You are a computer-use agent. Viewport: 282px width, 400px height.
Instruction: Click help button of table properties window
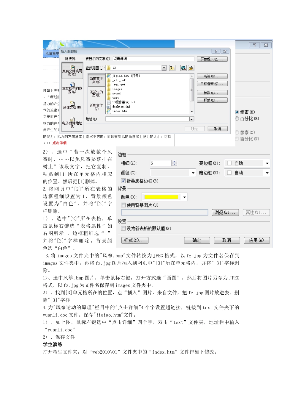coord(254,45)
